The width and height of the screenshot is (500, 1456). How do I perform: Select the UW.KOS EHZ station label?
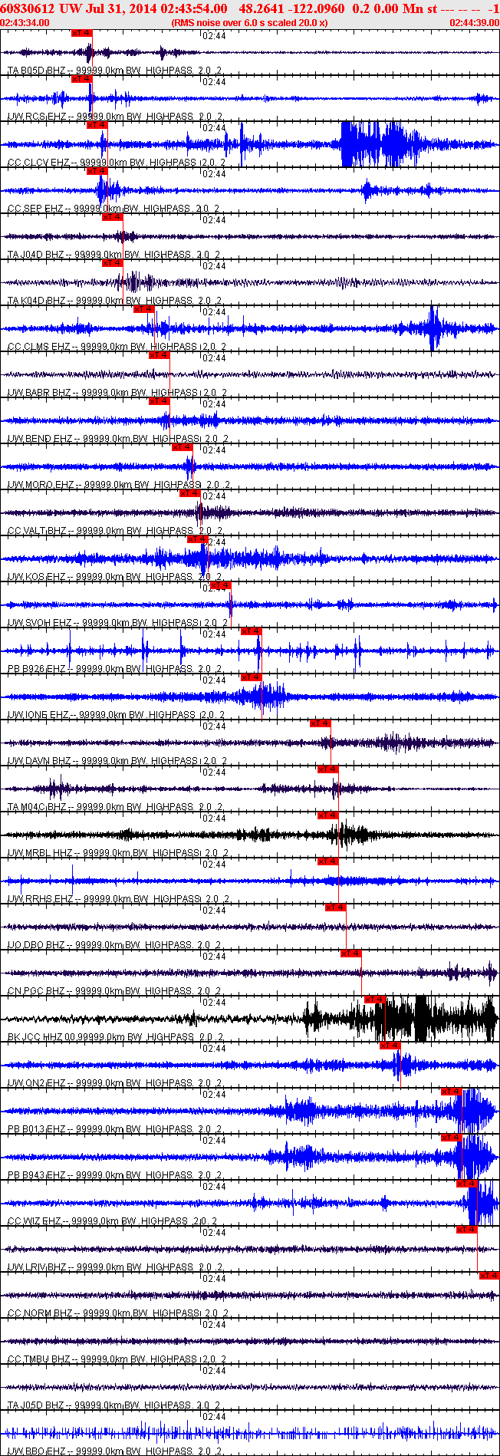click(115, 577)
